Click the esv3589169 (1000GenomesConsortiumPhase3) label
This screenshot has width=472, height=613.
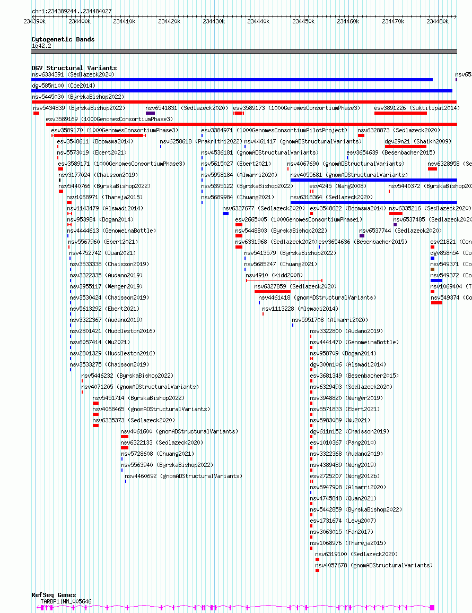[109, 119]
